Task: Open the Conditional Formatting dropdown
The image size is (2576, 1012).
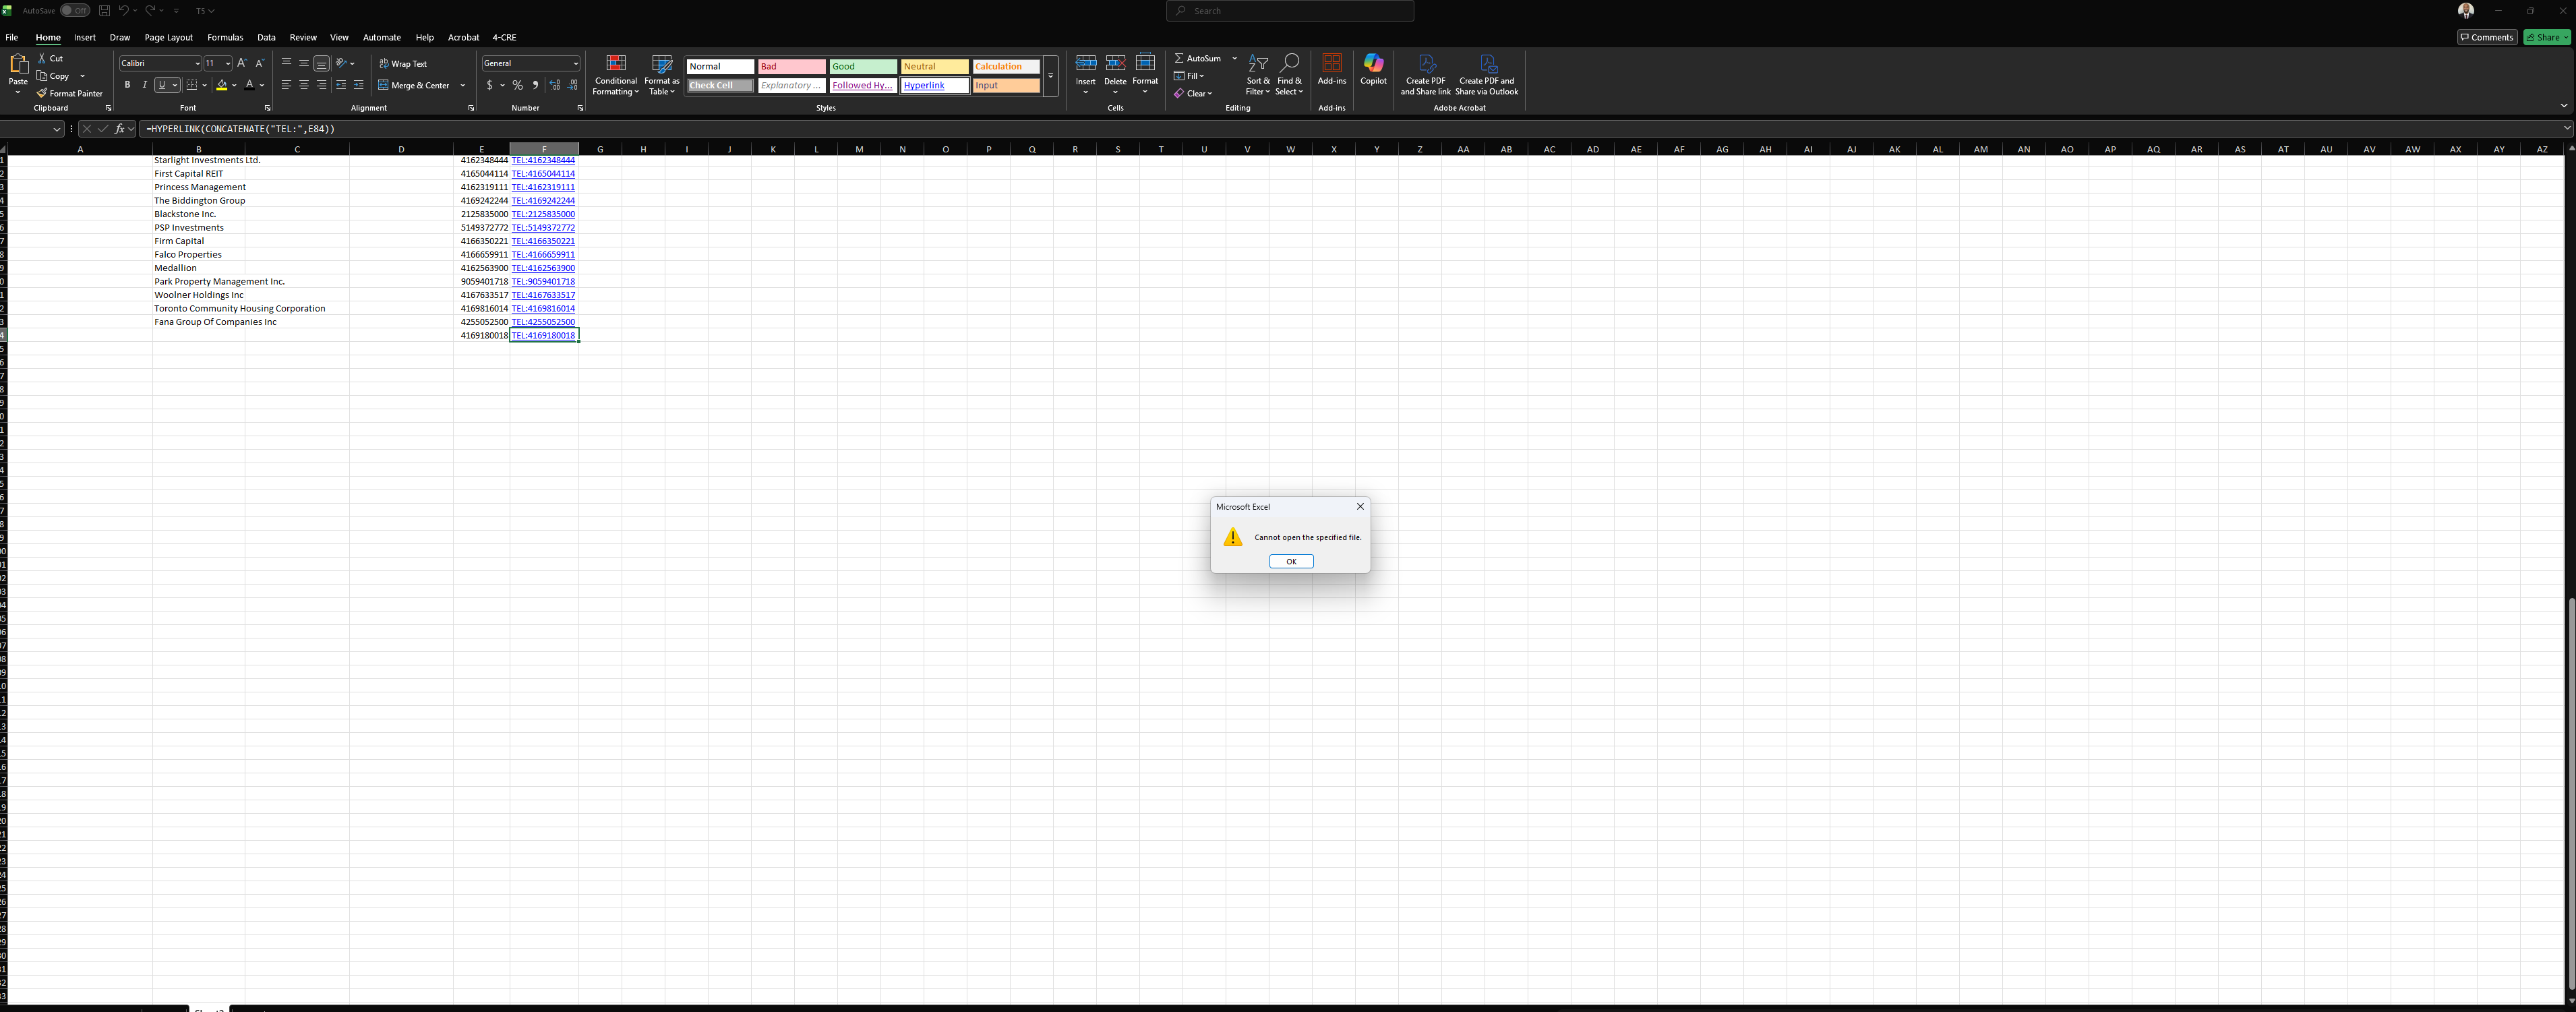Action: click(616, 75)
